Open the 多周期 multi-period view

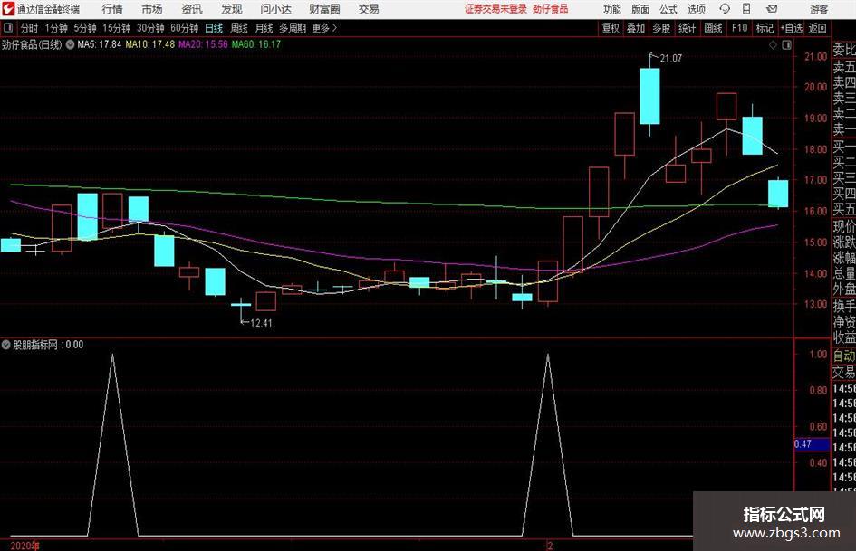pos(293,28)
